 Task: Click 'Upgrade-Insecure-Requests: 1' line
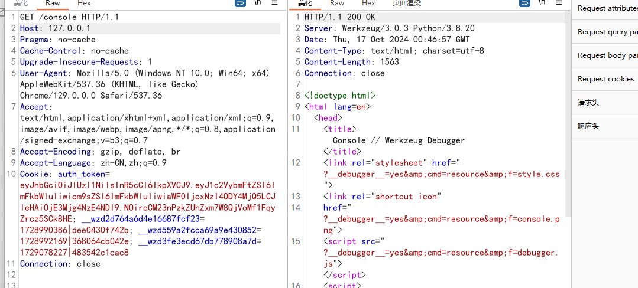pos(86,62)
